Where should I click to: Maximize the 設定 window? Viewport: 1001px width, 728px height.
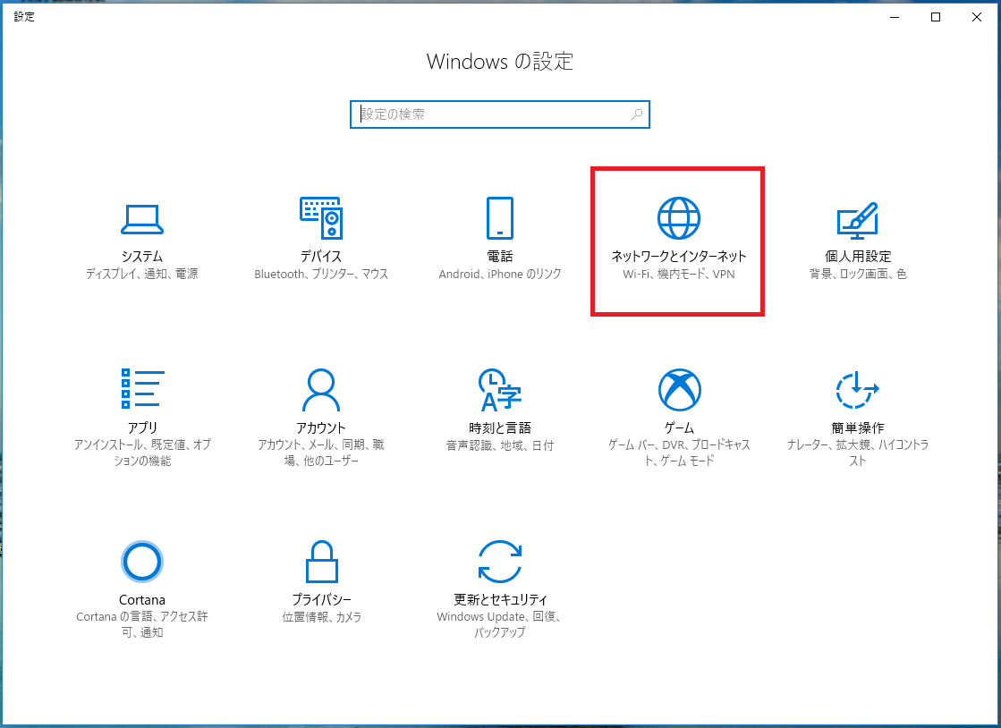pyautogui.click(x=936, y=17)
